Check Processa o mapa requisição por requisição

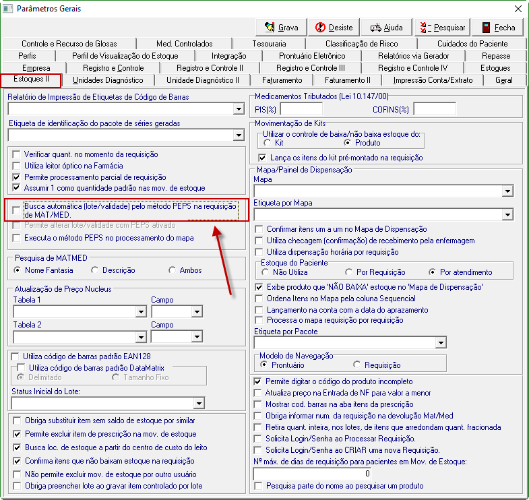[x=259, y=320]
